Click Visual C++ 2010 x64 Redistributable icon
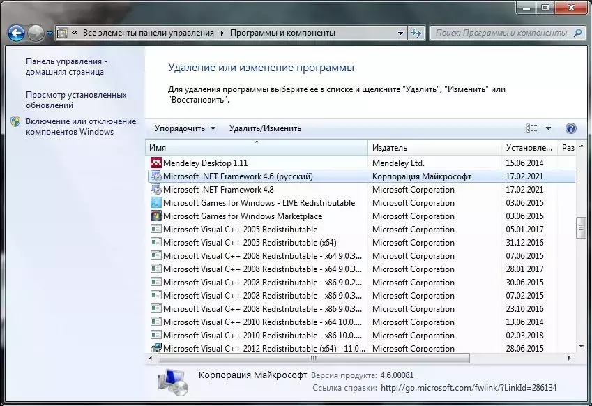The width and height of the screenshot is (592, 406). click(156, 322)
